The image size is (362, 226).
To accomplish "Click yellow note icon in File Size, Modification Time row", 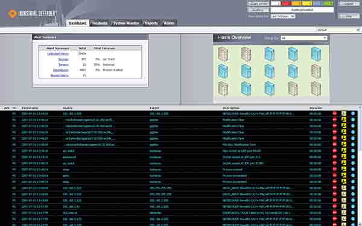I will [x=344, y=145].
